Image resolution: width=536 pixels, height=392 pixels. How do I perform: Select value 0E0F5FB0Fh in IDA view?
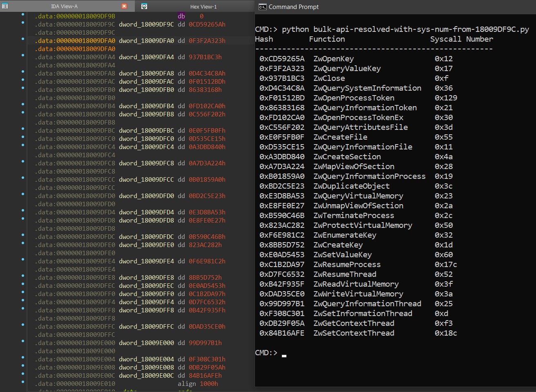pyautogui.click(x=207, y=131)
